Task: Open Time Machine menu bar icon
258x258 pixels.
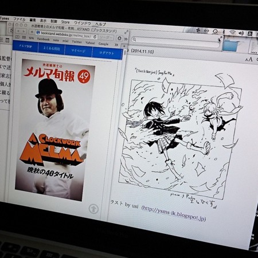Action: click(x=215, y=32)
